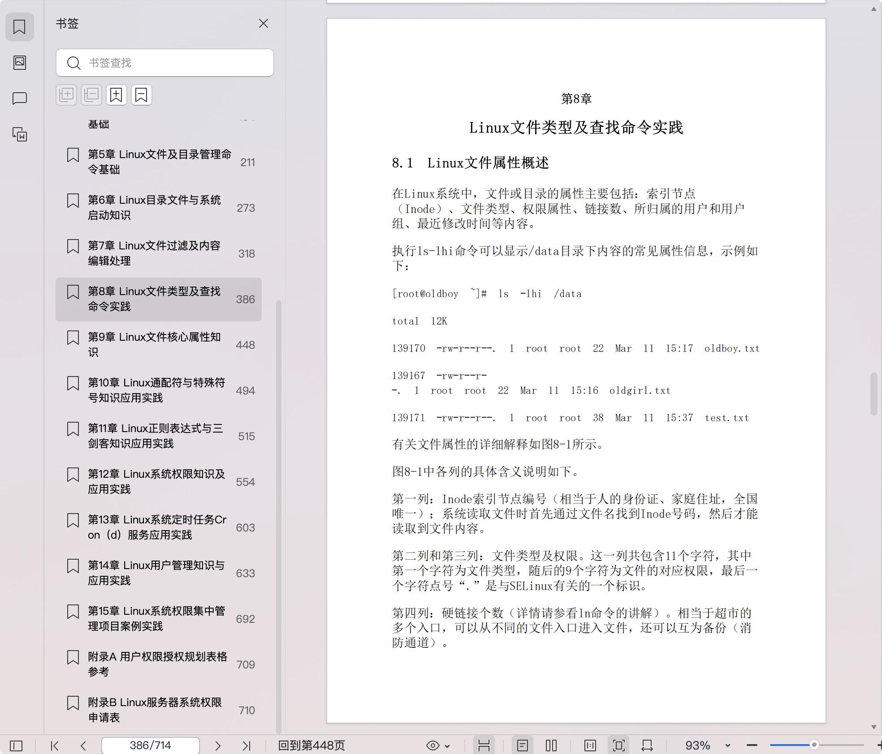Zoom out with the minus button
This screenshot has height=754, width=882.
click(752, 745)
